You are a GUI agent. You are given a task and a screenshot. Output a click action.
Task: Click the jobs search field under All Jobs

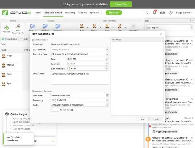point(179,34)
